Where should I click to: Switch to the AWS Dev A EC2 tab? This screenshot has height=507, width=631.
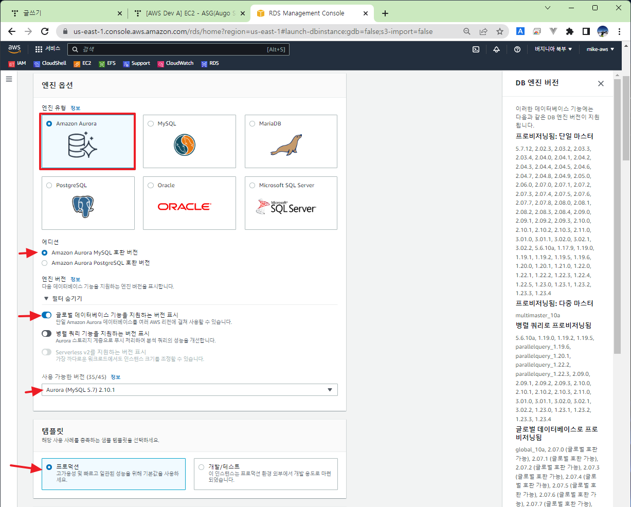189,13
